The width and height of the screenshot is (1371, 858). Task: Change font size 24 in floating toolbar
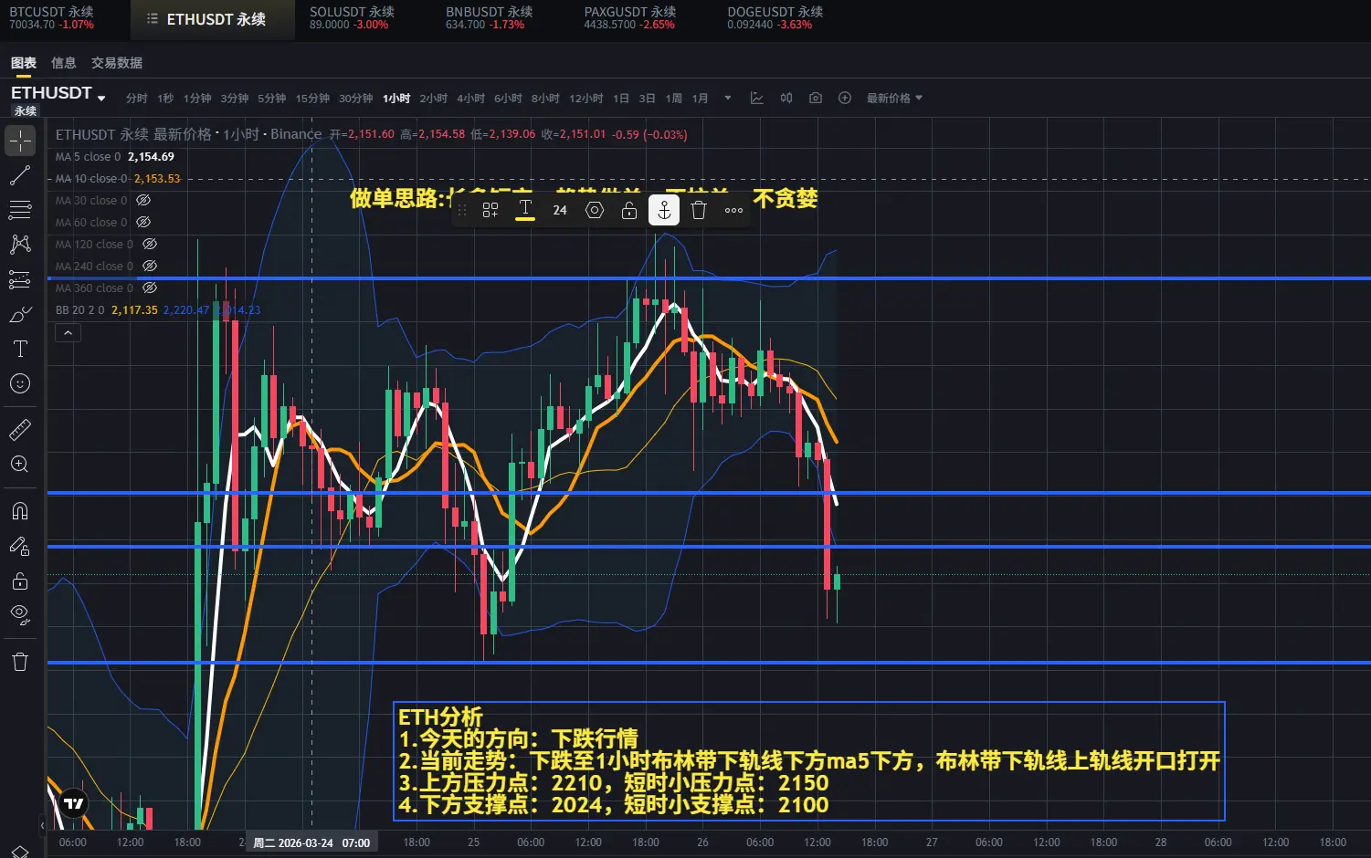tap(560, 210)
